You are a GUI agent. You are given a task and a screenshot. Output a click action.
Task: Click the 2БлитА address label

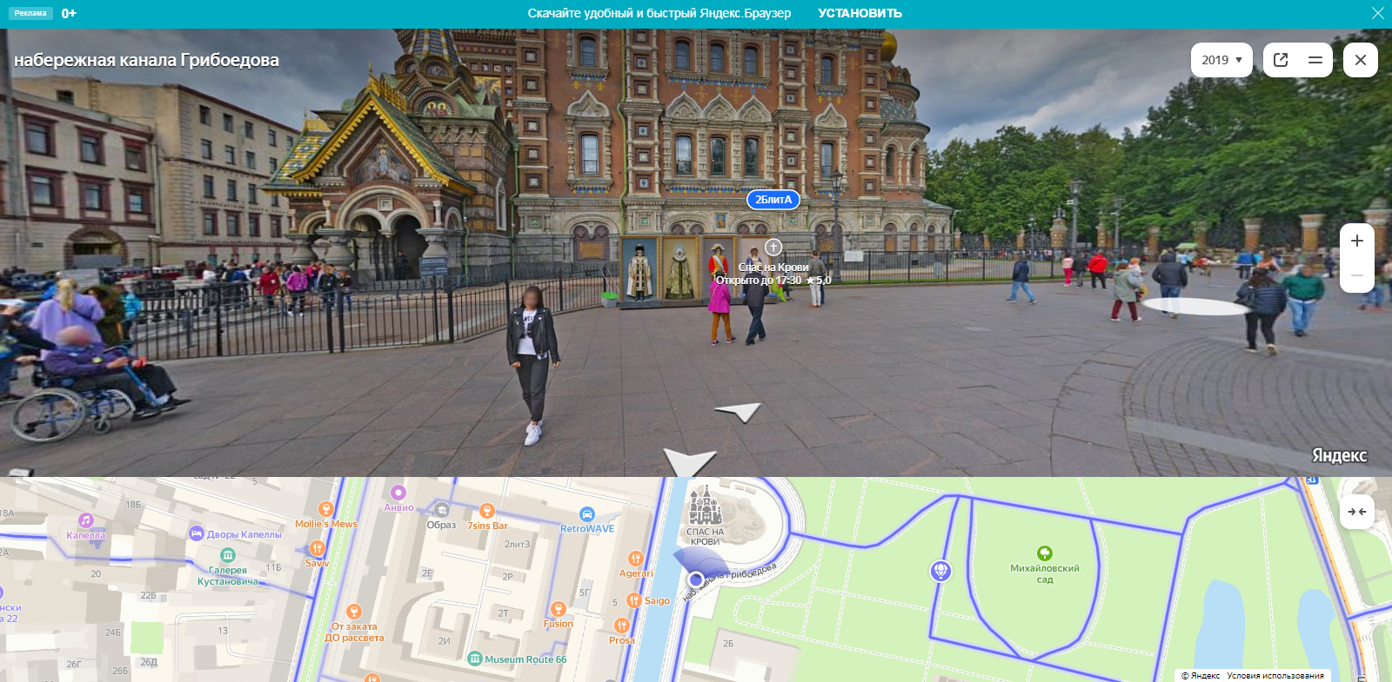pyautogui.click(x=773, y=200)
